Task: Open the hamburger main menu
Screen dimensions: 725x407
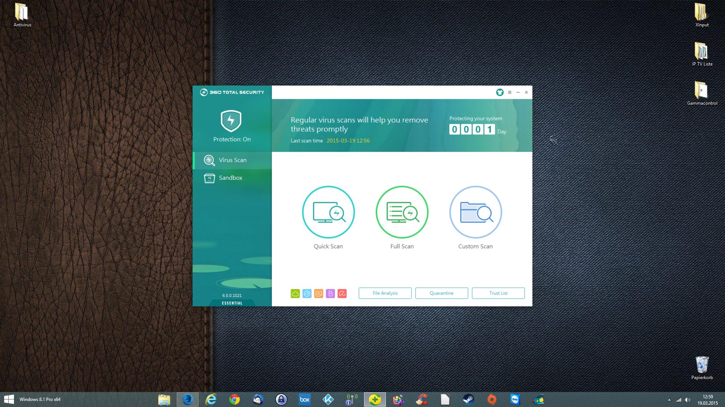Action: click(x=510, y=92)
